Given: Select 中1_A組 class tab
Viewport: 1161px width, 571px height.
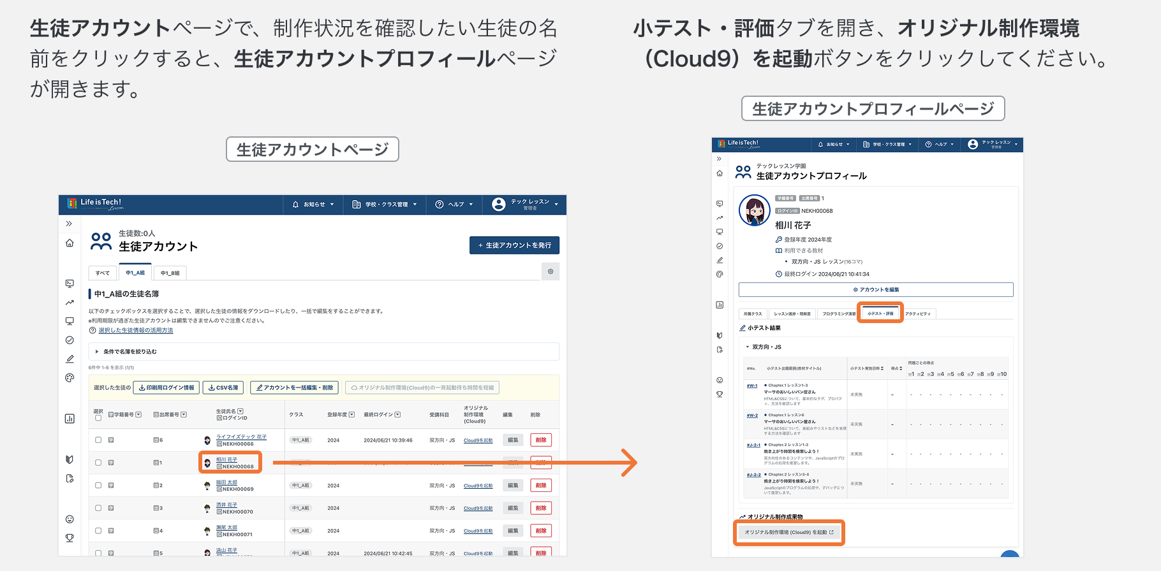Looking at the screenshot, I should pos(135,272).
